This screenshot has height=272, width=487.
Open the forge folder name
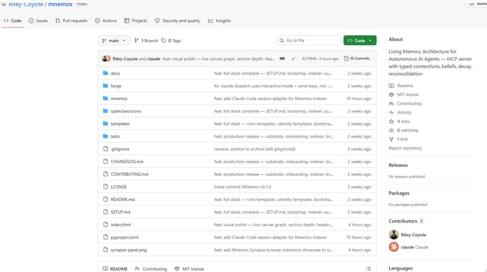[116, 86]
